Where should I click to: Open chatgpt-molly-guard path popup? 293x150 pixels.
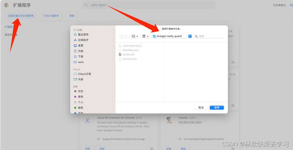(x=171, y=36)
